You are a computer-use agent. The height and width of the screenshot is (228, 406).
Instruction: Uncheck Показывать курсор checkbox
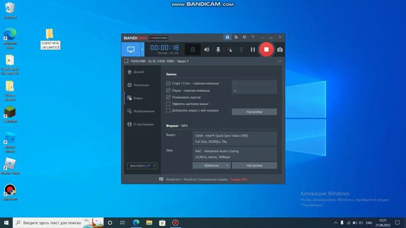(x=168, y=97)
